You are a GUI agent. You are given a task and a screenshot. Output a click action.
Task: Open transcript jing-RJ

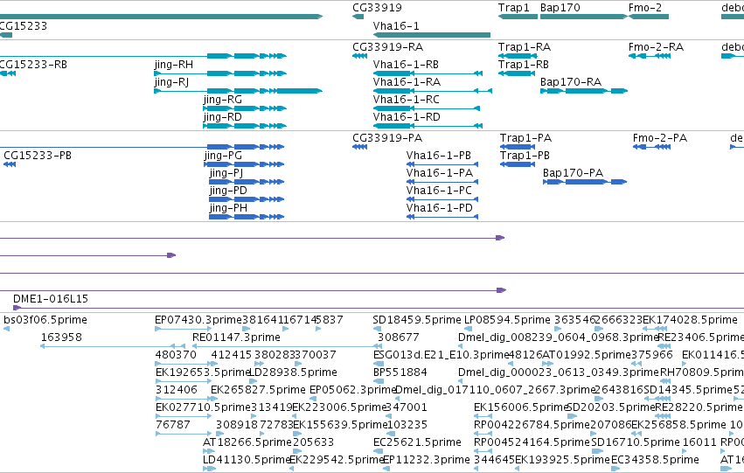(x=238, y=91)
